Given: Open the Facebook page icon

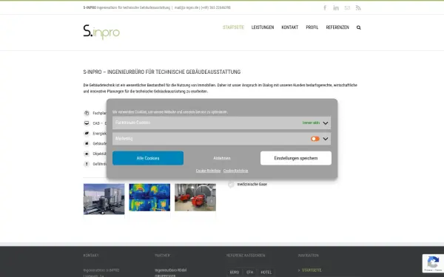Looking at the screenshot, I should (x=325, y=7).
